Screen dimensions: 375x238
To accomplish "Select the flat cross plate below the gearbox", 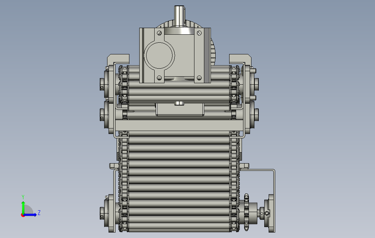I will click(179, 126).
